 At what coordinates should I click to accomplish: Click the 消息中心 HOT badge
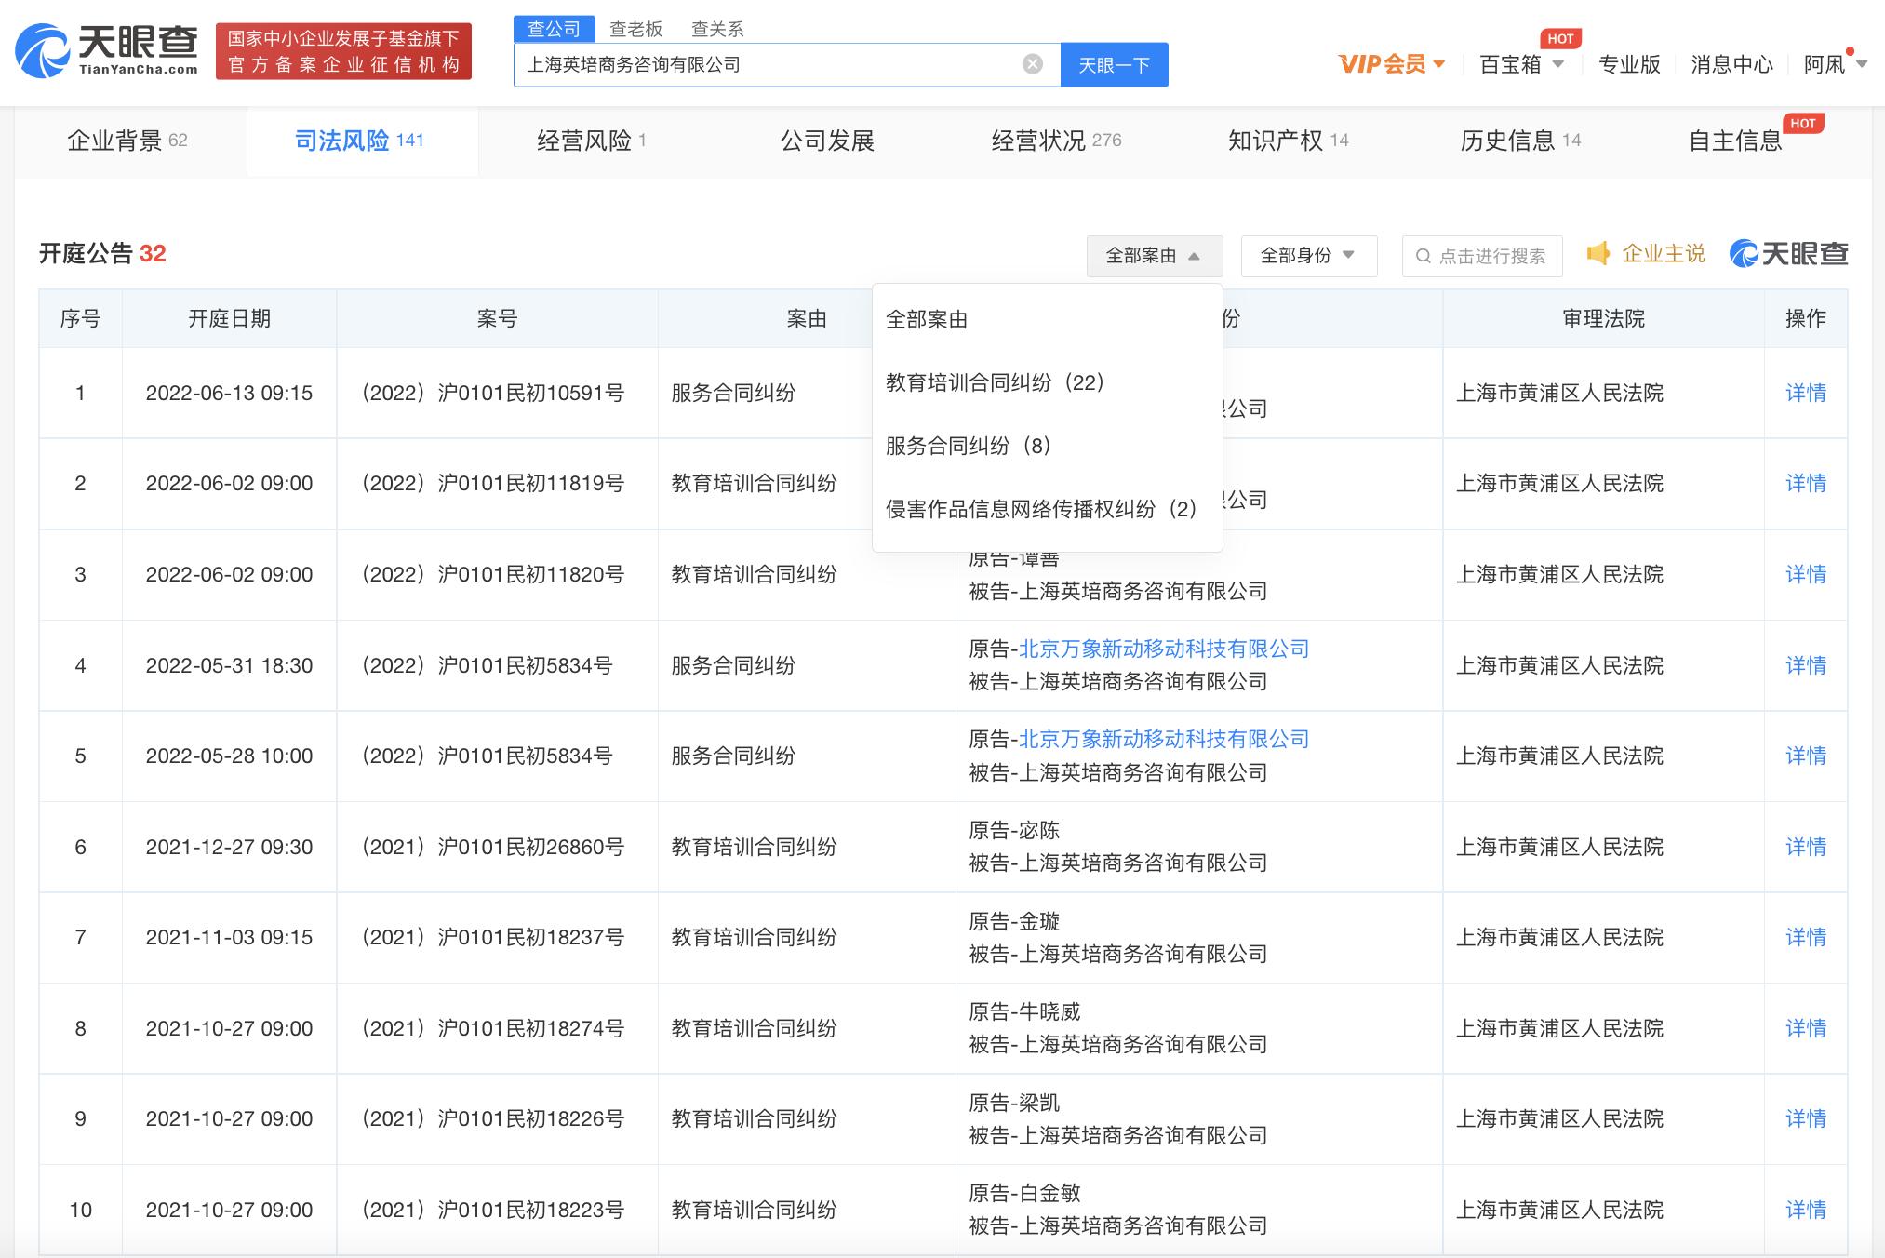click(1561, 38)
